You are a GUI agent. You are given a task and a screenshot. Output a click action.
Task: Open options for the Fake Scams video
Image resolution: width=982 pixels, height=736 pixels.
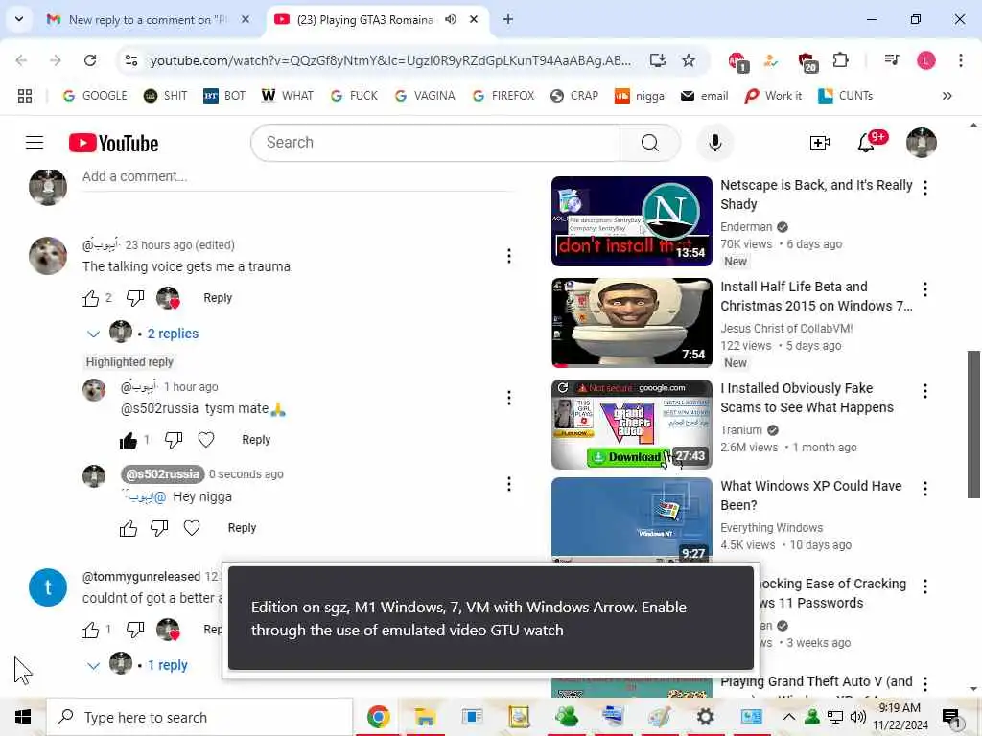(x=925, y=391)
